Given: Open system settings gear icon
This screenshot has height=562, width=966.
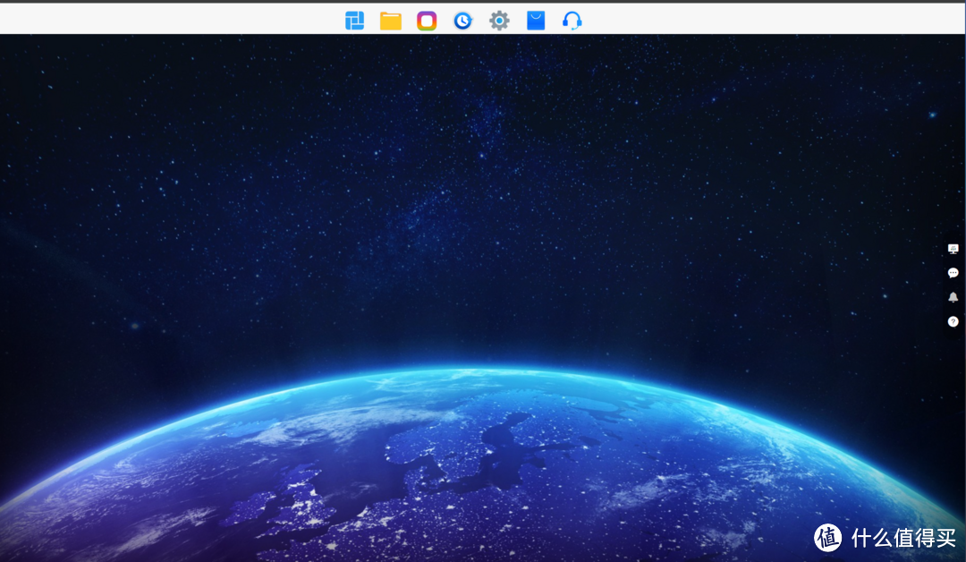Looking at the screenshot, I should (x=499, y=21).
